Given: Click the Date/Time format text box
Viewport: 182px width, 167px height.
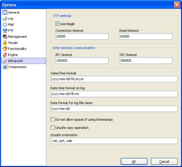Looking at the screenshot, I should pos(114,79).
